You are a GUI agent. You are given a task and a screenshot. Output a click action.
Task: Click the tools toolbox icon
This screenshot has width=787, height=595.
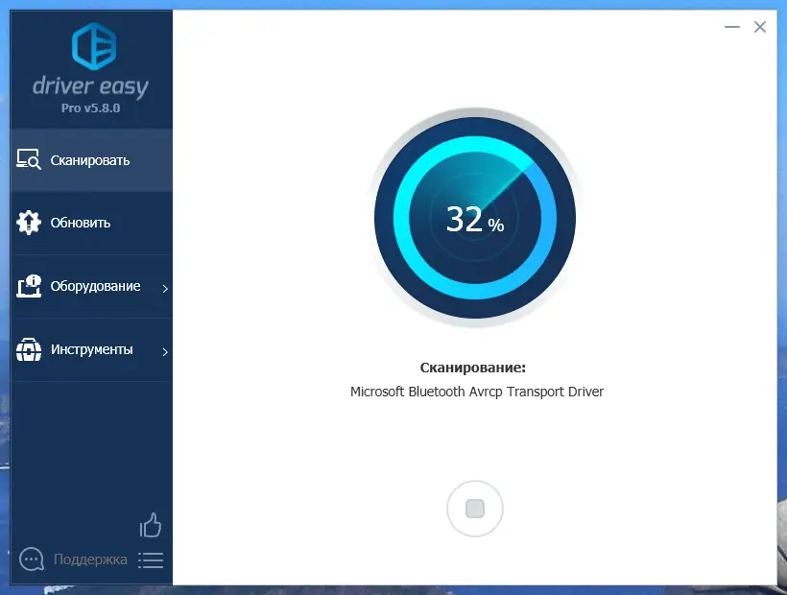[x=29, y=349]
